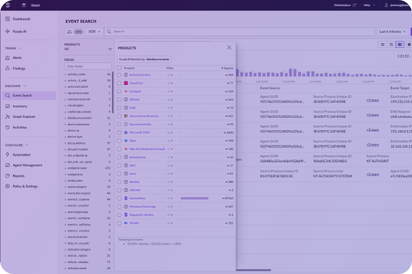The image size is (412, 274).
Task: Open Policy & Settings
Action: (x=25, y=186)
